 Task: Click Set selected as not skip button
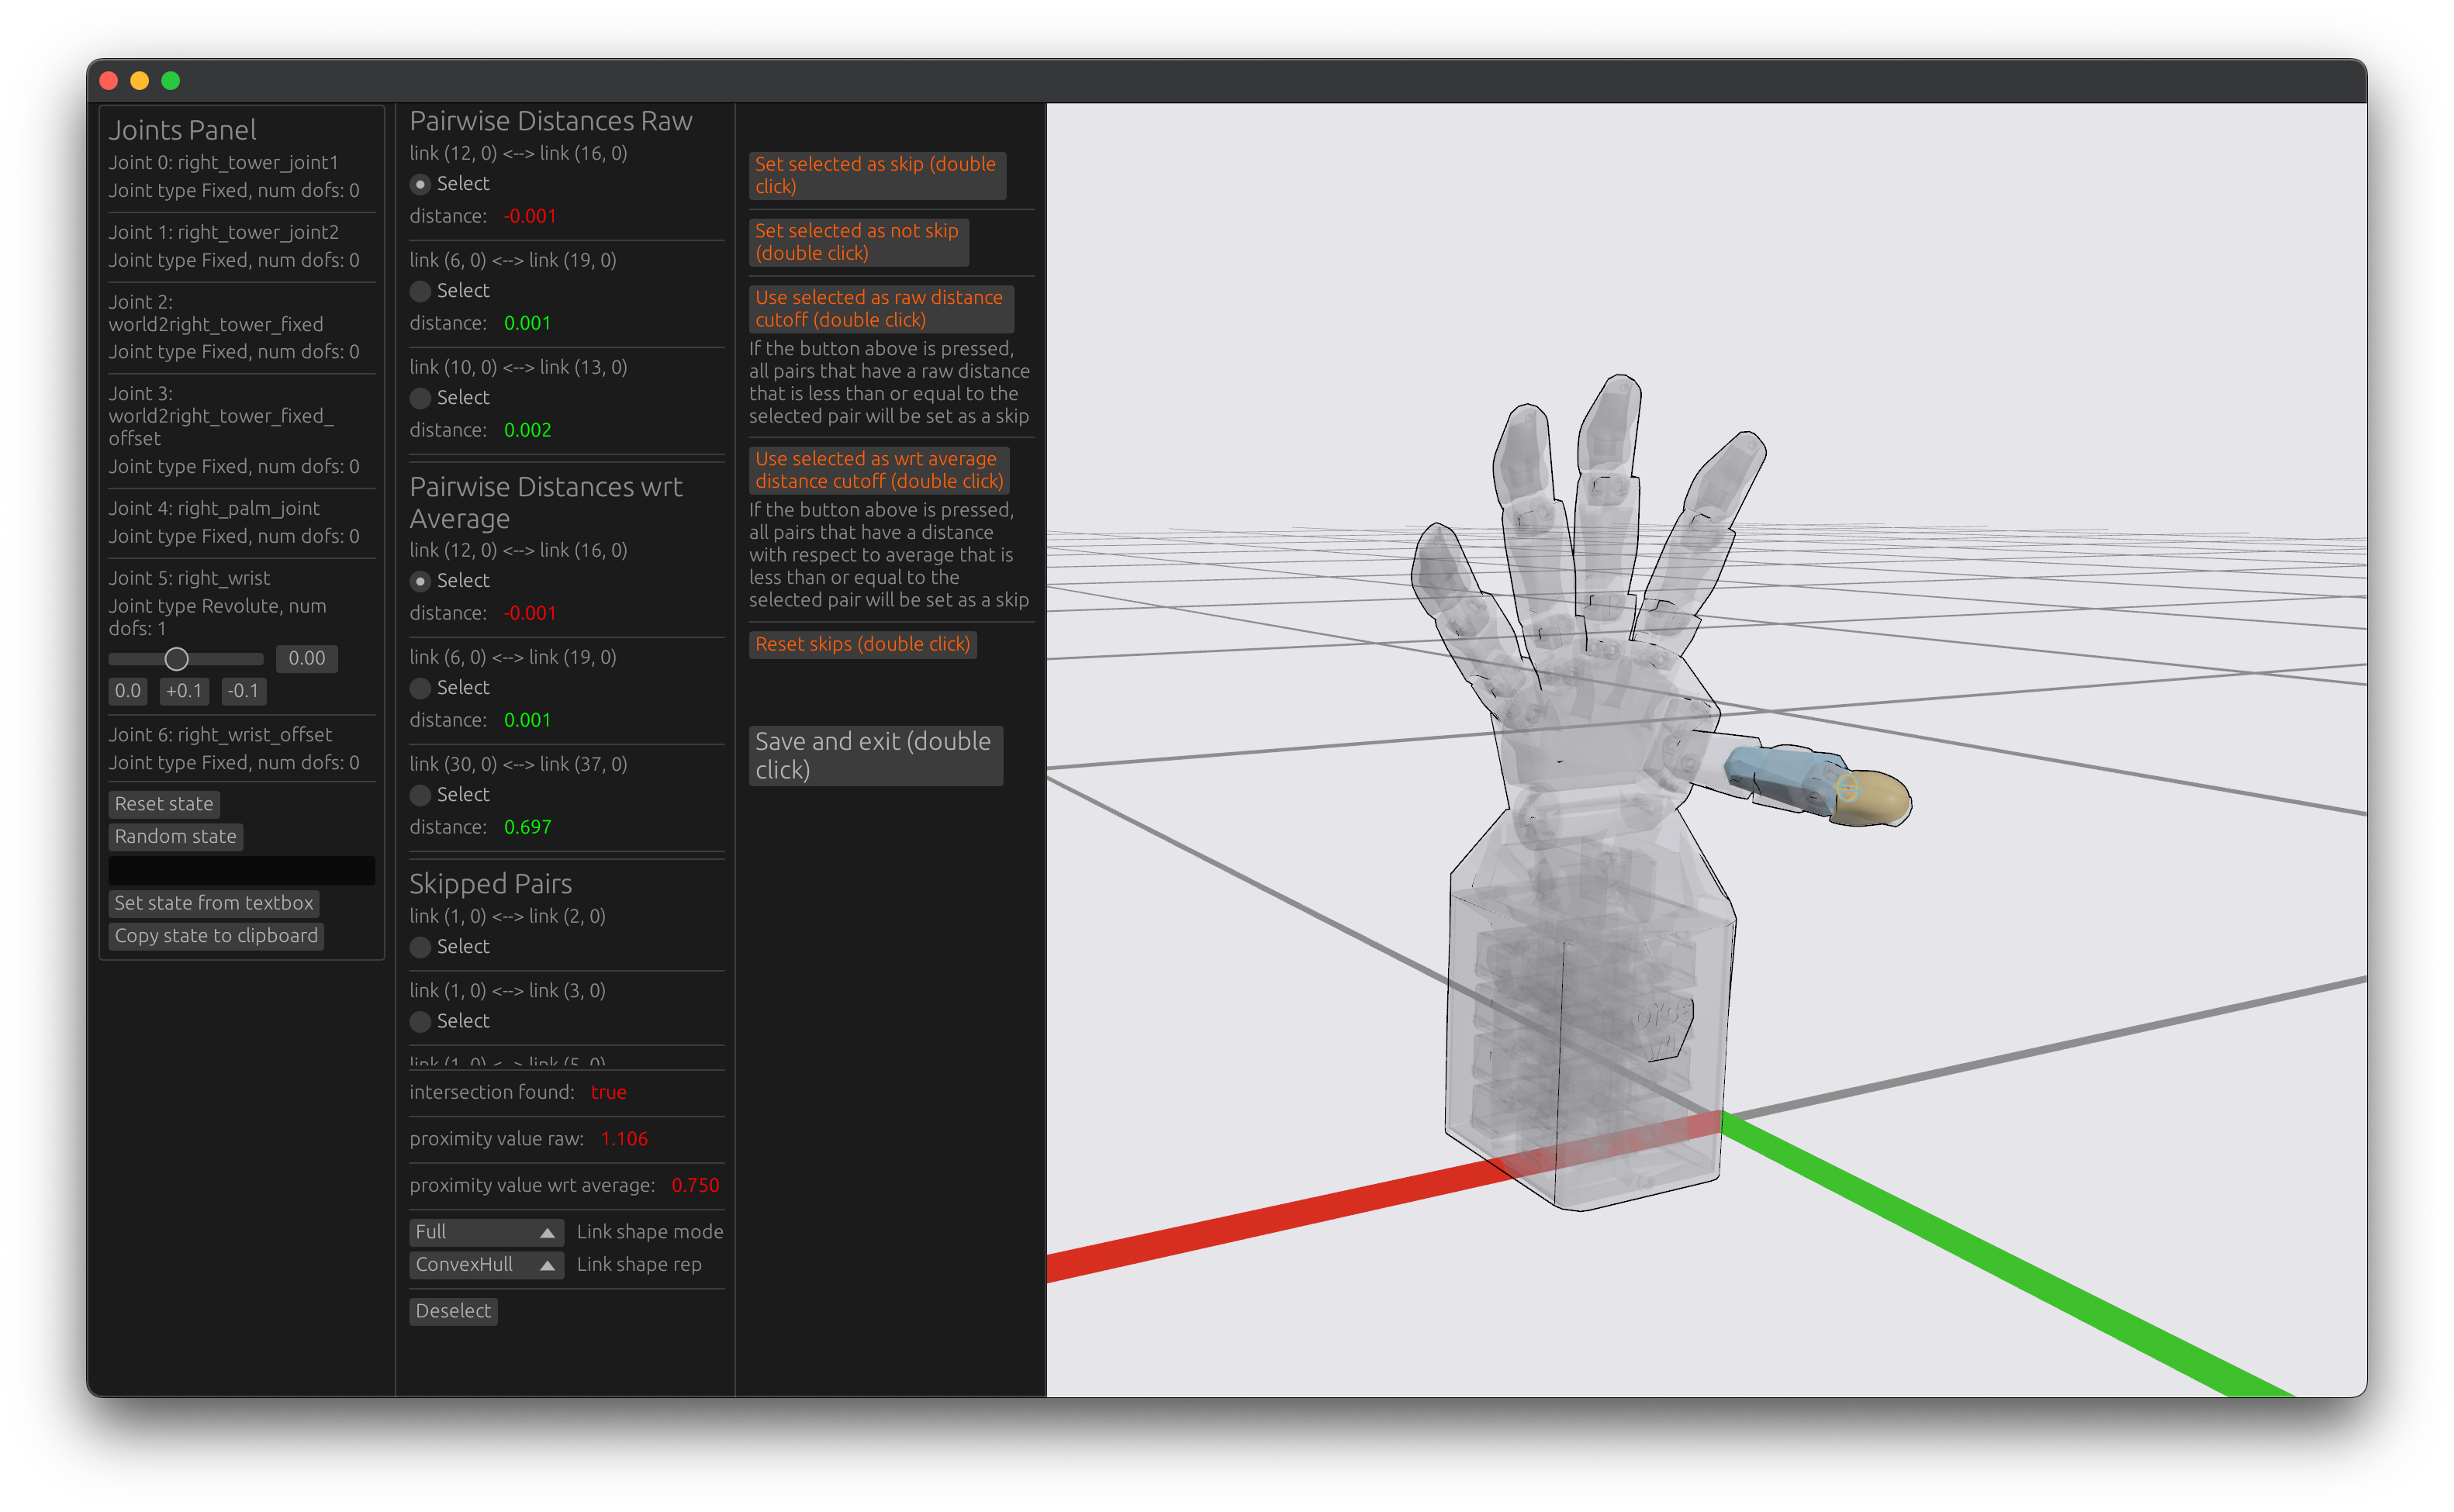[857, 242]
